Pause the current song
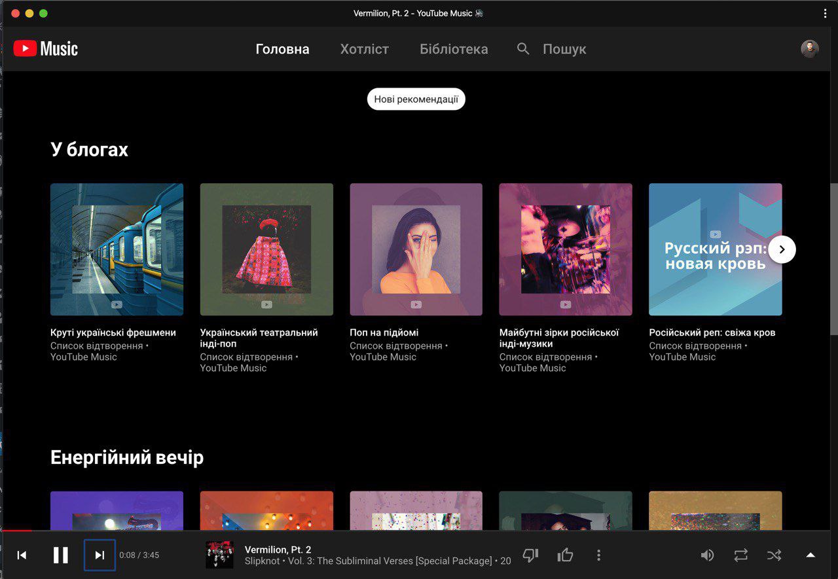Image resolution: width=838 pixels, height=579 pixels. tap(61, 555)
